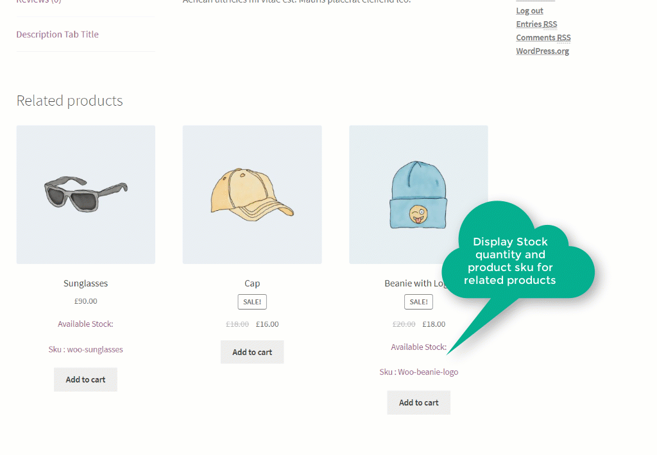Open the Beanie with Logo image
The image size is (657, 455).
click(x=418, y=195)
